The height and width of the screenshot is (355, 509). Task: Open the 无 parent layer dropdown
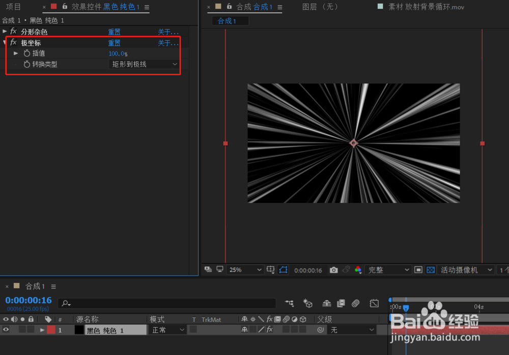(x=352, y=330)
